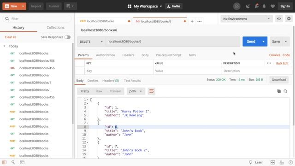Click Bulk Edit link
This screenshot has height=166, width=295.
click(x=282, y=64)
